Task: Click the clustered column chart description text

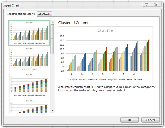Action: click(x=106, y=89)
